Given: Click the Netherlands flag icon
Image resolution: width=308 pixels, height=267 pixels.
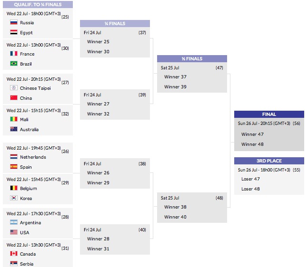Looking at the screenshot, I should (x=14, y=157).
